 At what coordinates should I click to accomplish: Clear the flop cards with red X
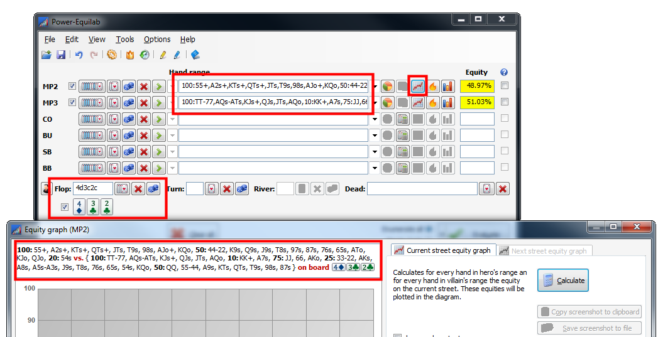[138, 189]
